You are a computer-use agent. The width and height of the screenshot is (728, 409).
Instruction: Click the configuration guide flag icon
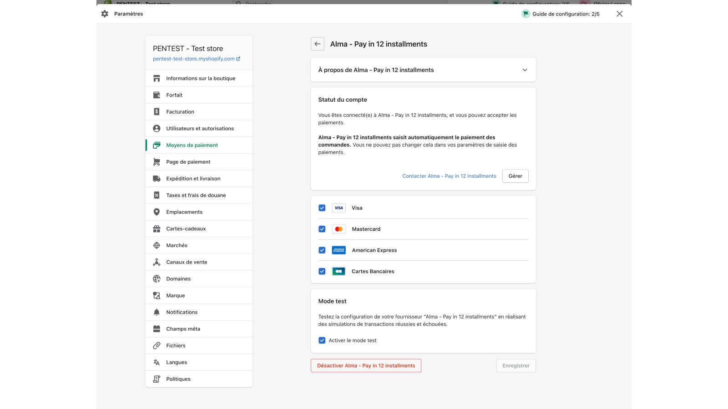[x=526, y=14]
